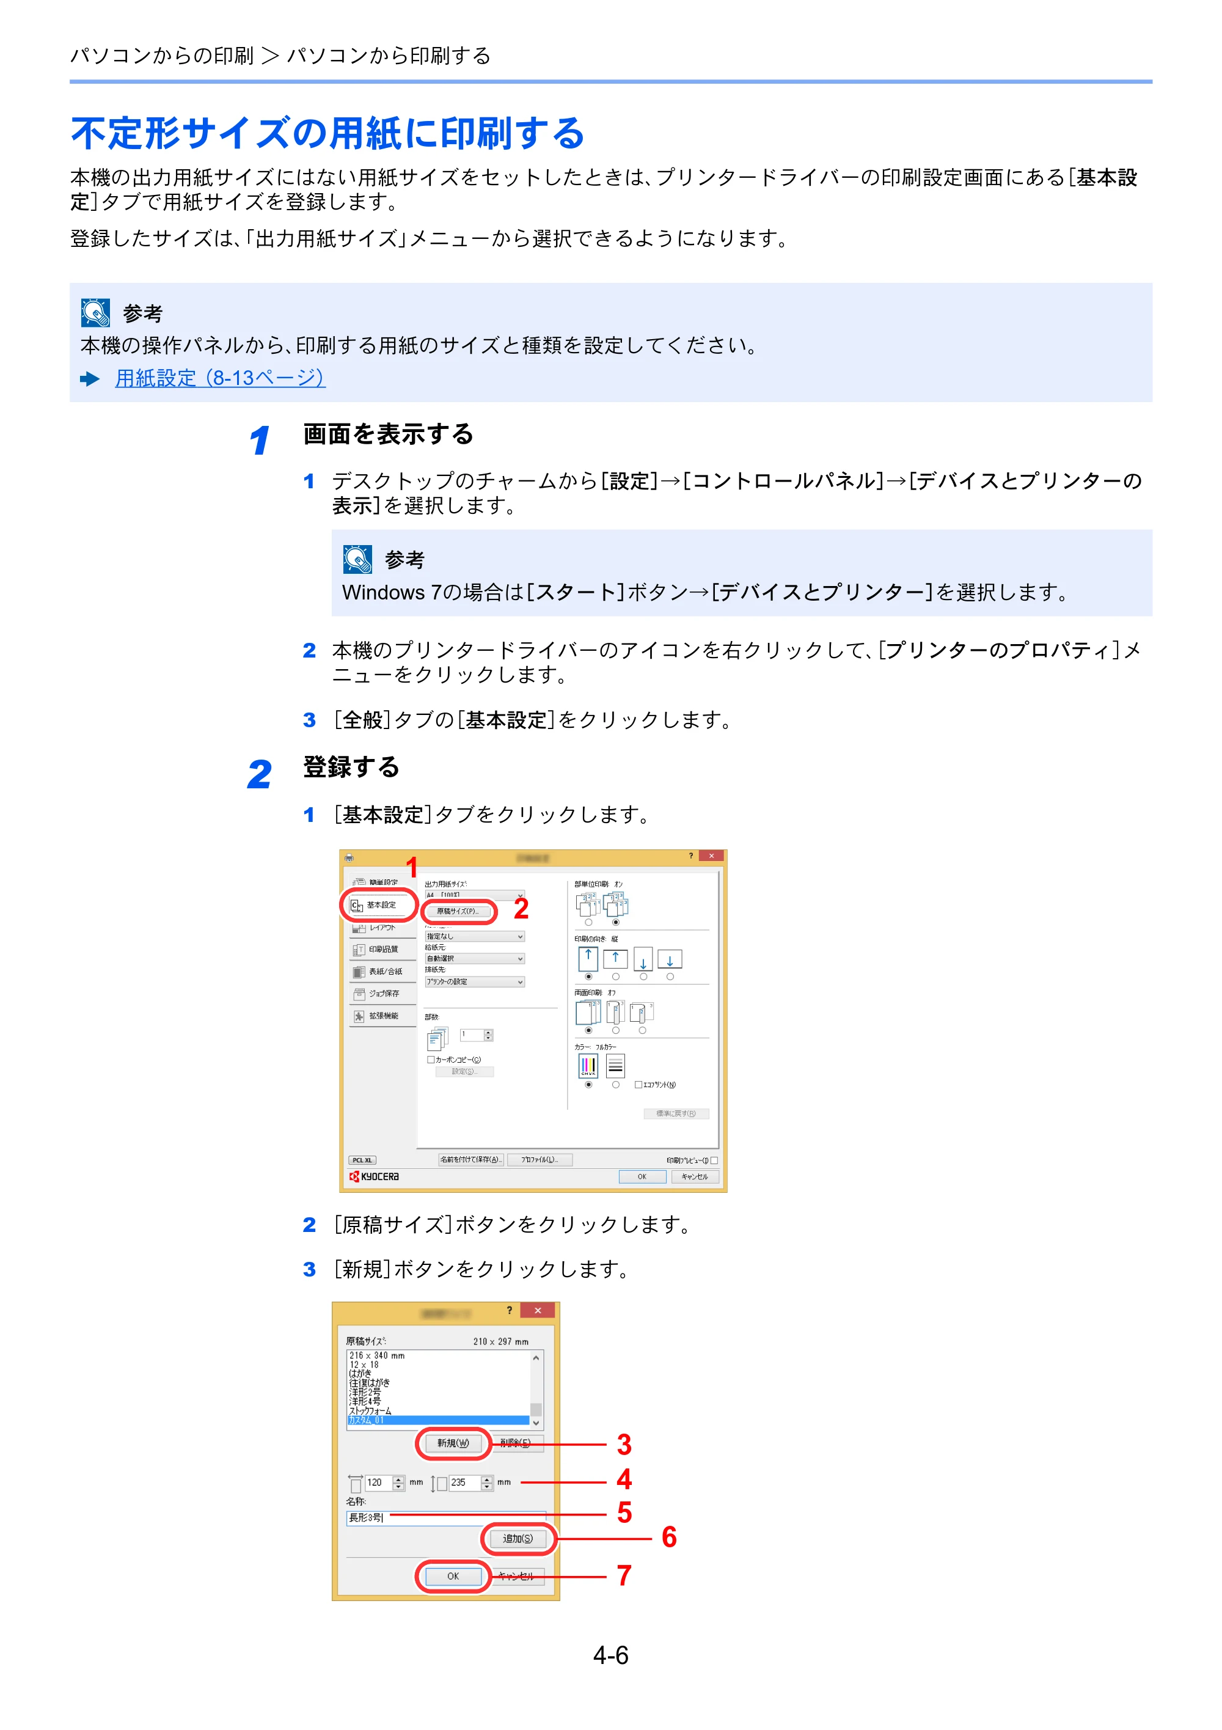The width and height of the screenshot is (1222, 1730).
Task: Click the long-edge duplex icon
Action: 615,1012
